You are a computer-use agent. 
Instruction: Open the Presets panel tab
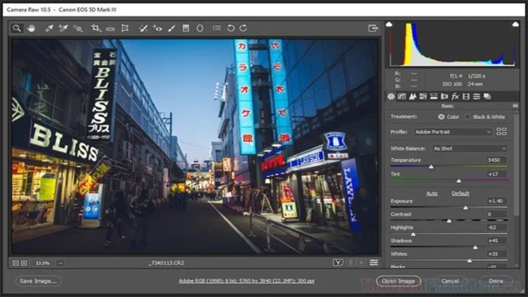[476, 97]
